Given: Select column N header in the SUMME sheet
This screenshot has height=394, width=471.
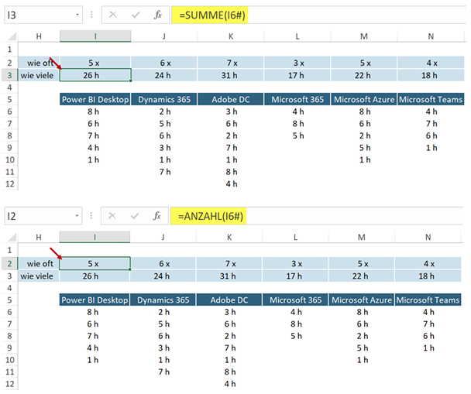Looking at the screenshot, I should 431,36.
